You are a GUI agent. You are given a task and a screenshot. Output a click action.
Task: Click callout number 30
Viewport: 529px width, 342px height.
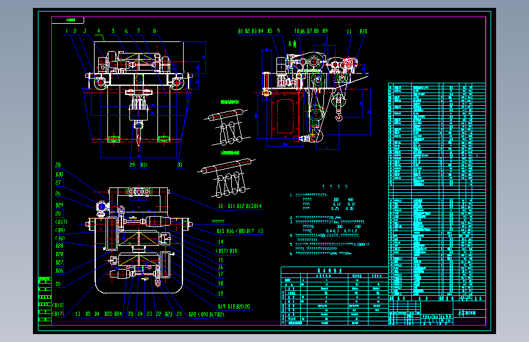click(179, 164)
